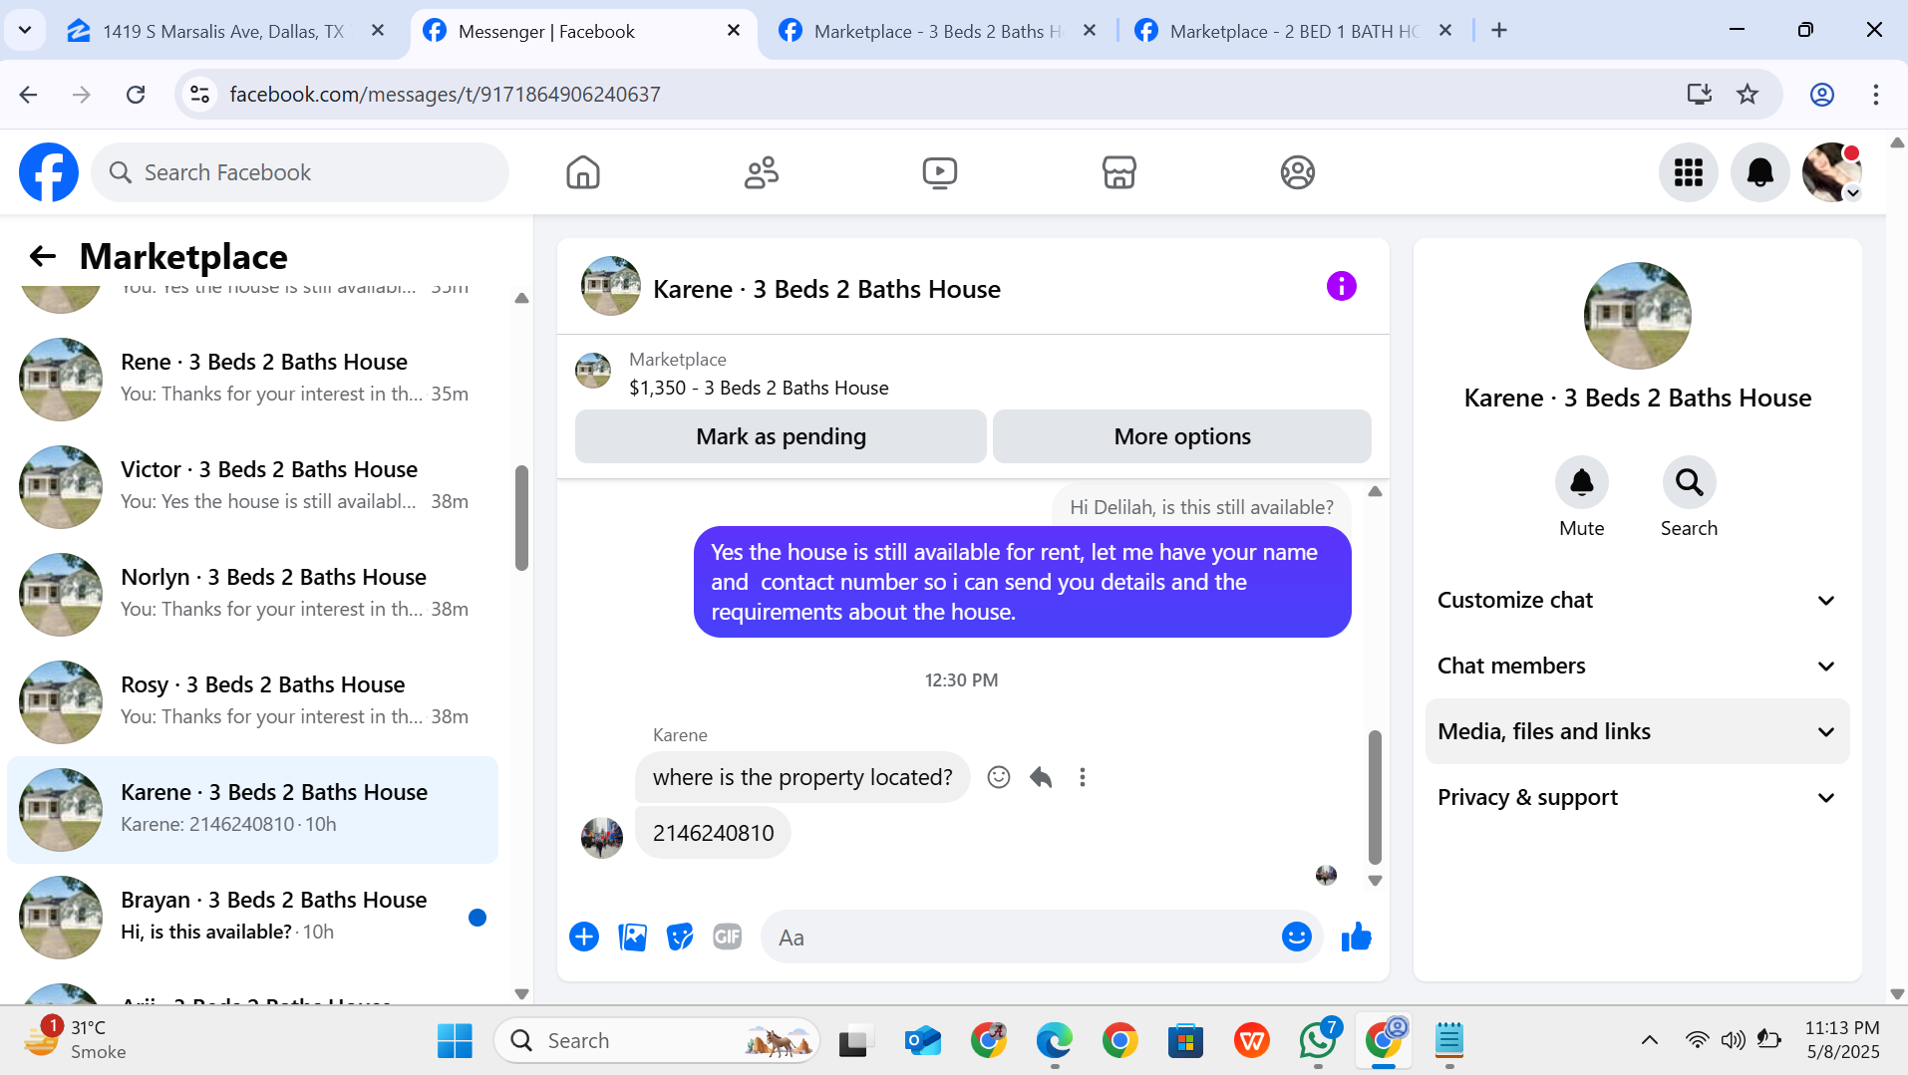
Task: Open Victor's conversation
Action: tap(252, 486)
